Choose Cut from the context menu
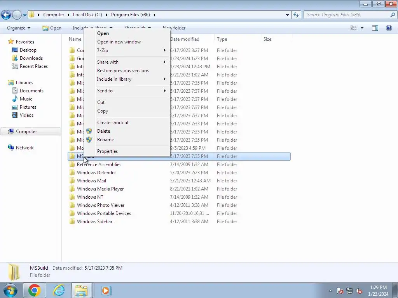The width and height of the screenshot is (398, 298). [x=127, y=102]
